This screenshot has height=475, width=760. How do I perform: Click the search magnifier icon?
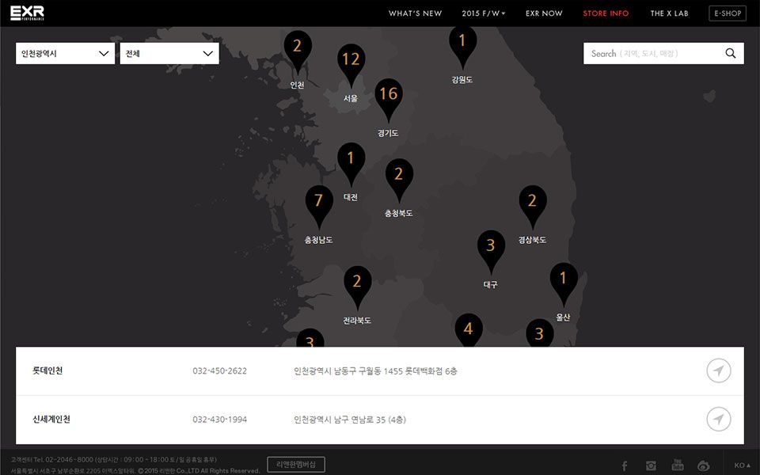(x=730, y=53)
